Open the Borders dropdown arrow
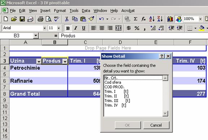The height and width of the screenshot is (140, 208). coord(195,28)
